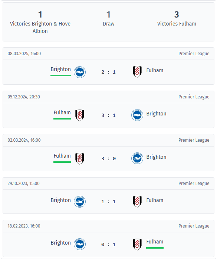
Task: Click Fulham crest in 05.12.2024 match
Action: click(x=80, y=115)
